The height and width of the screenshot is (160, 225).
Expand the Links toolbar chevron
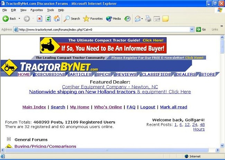222,26
